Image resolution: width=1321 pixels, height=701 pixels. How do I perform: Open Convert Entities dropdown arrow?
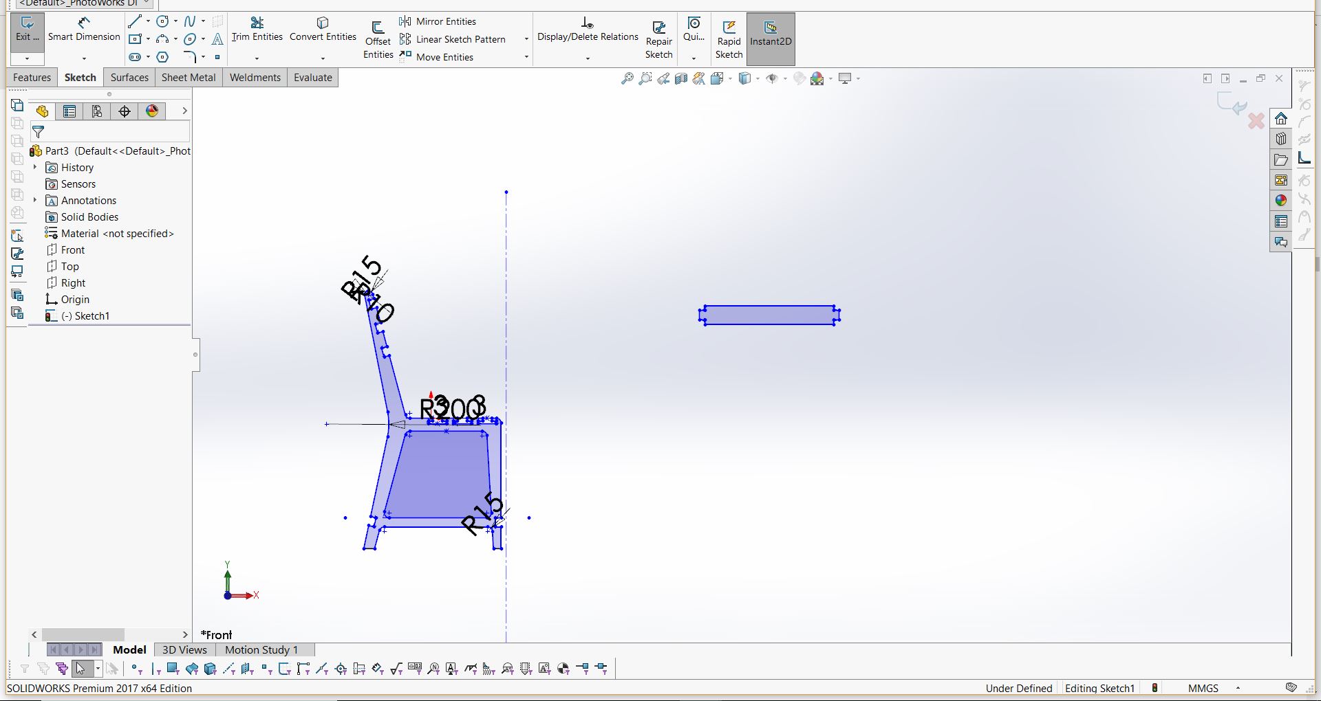(x=323, y=58)
